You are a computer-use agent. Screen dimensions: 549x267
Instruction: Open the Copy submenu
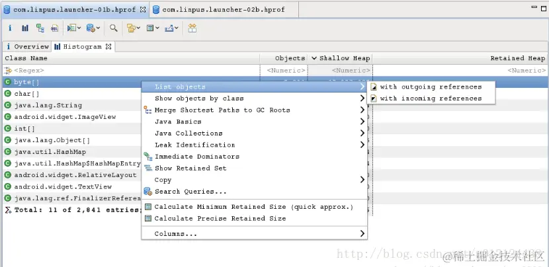tap(254, 180)
